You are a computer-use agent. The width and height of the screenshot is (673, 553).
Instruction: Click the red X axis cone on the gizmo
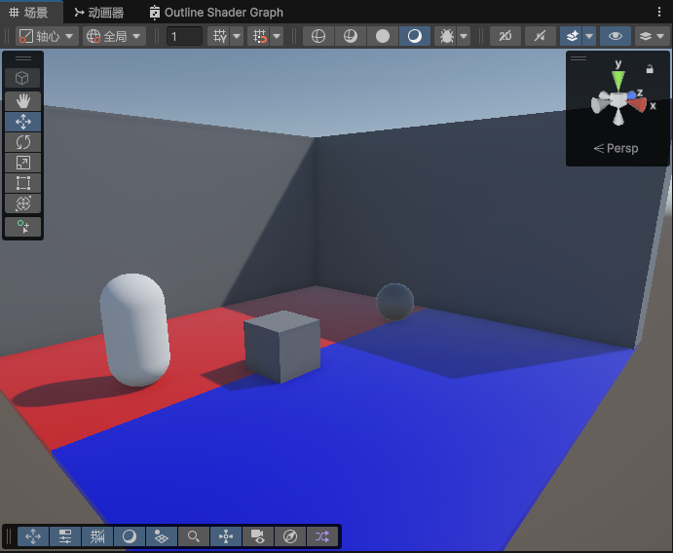click(639, 104)
